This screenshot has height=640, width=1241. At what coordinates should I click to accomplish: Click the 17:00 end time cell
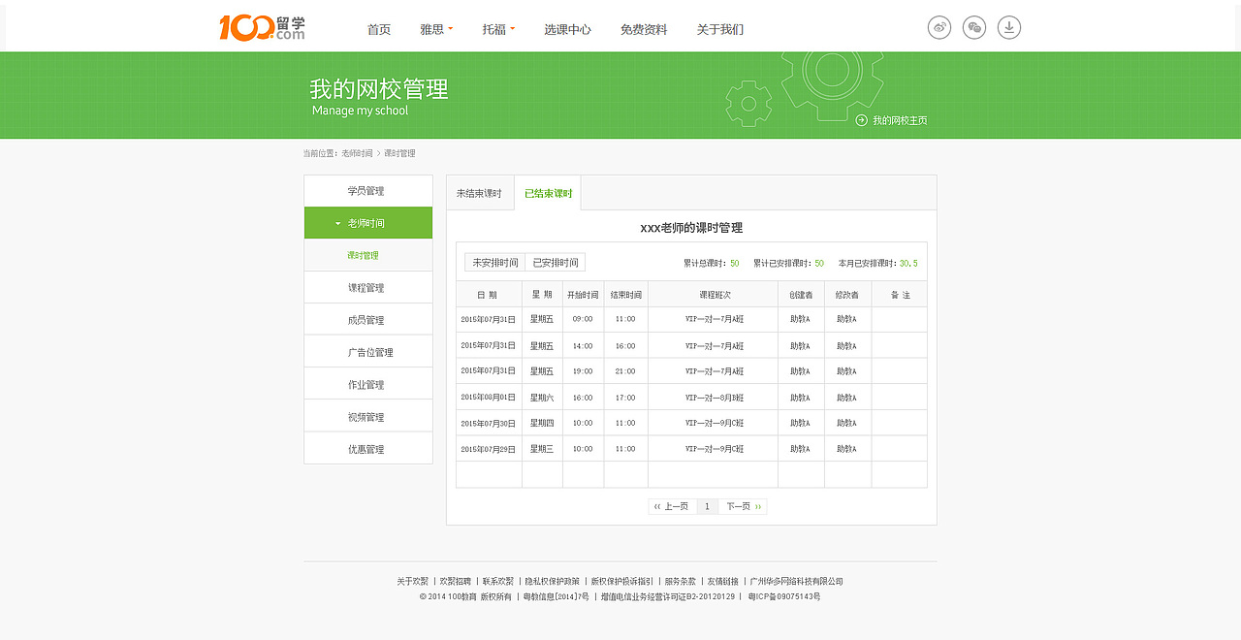(625, 397)
